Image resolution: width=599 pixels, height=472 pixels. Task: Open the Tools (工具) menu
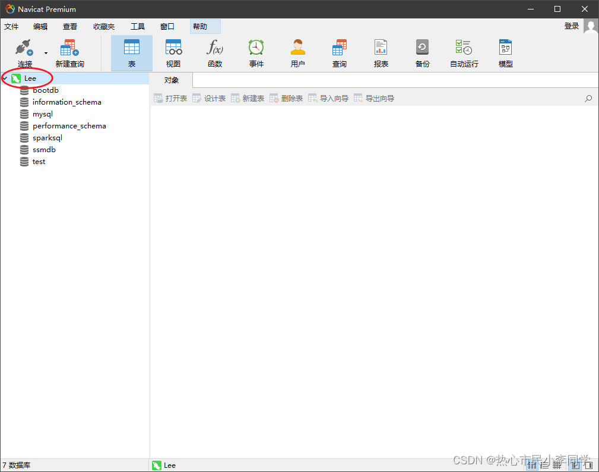pyautogui.click(x=138, y=26)
